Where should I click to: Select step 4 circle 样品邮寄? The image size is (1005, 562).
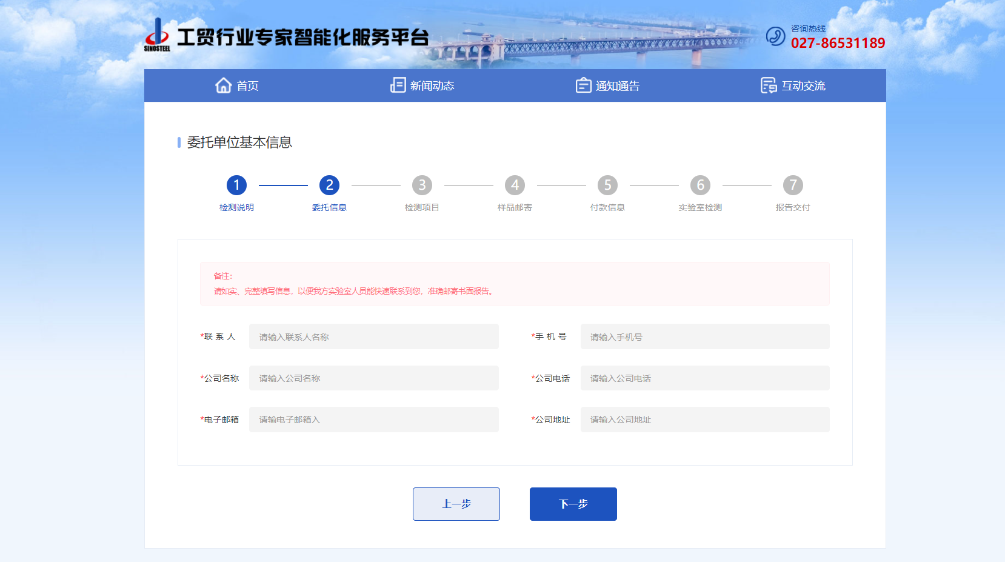click(515, 185)
